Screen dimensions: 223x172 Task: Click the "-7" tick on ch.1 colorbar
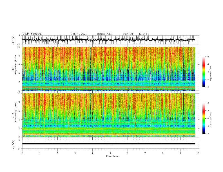click(x=208, y=87)
